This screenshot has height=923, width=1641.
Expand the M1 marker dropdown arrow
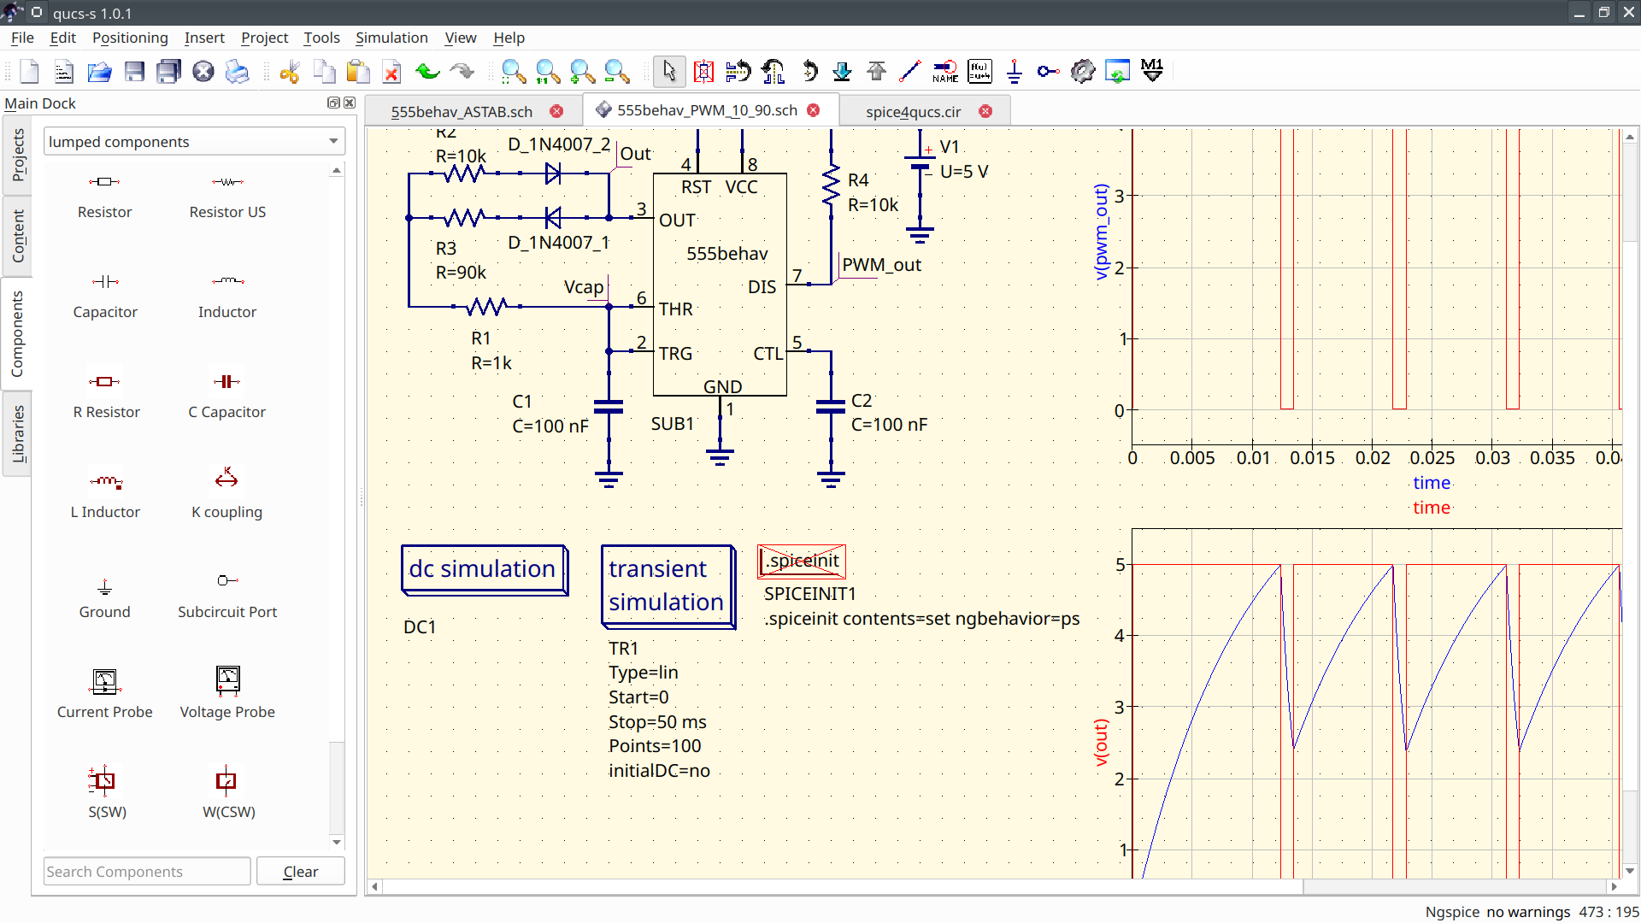[1151, 77]
